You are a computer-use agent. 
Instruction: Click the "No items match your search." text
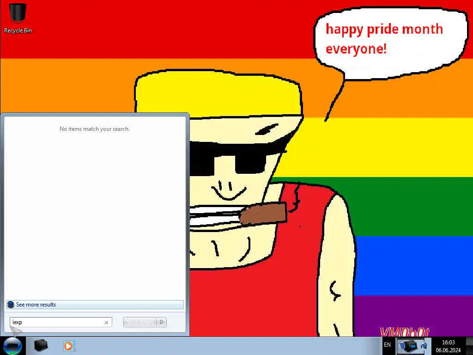click(94, 129)
